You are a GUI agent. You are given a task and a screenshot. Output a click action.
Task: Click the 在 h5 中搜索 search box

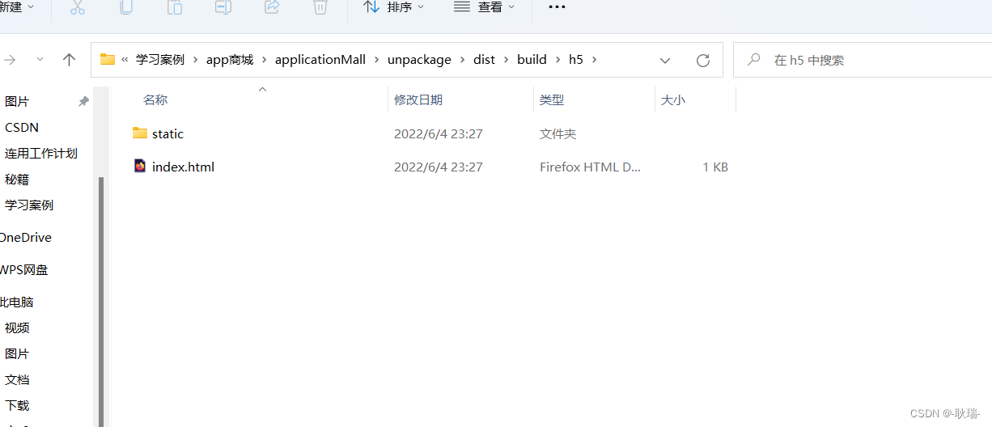pos(863,60)
